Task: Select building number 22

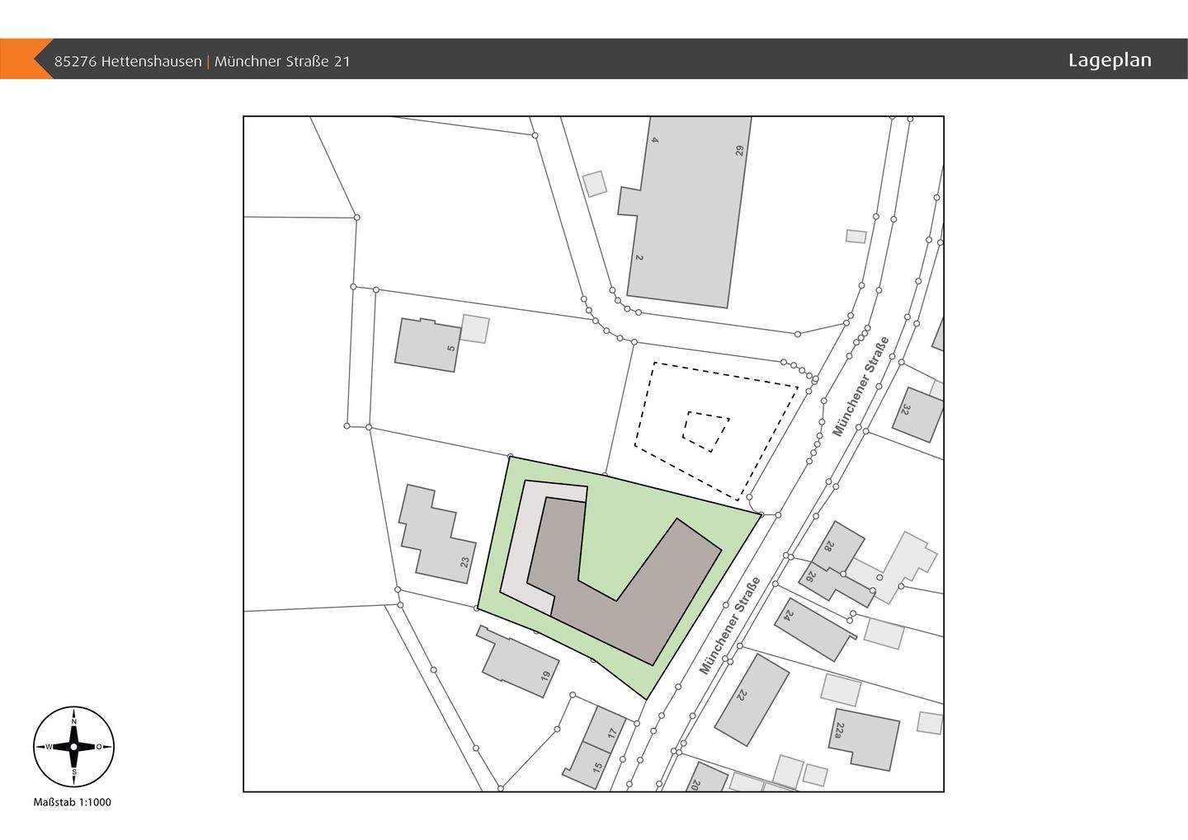Action: [x=751, y=699]
